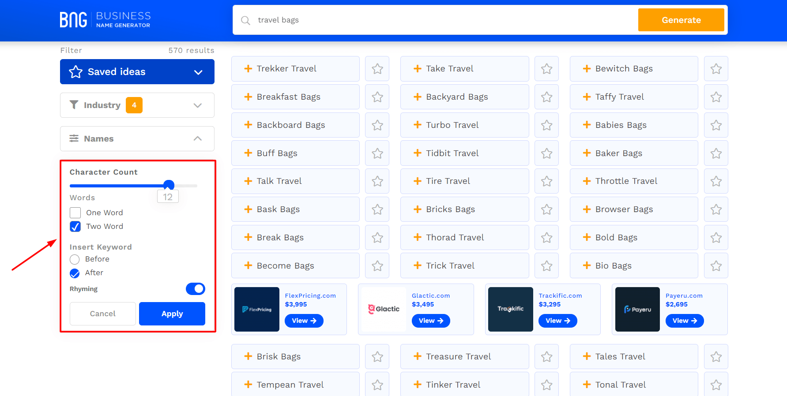Open the Industry filter dropdown
The width and height of the screenshot is (787, 396).
tap(137, 105)
